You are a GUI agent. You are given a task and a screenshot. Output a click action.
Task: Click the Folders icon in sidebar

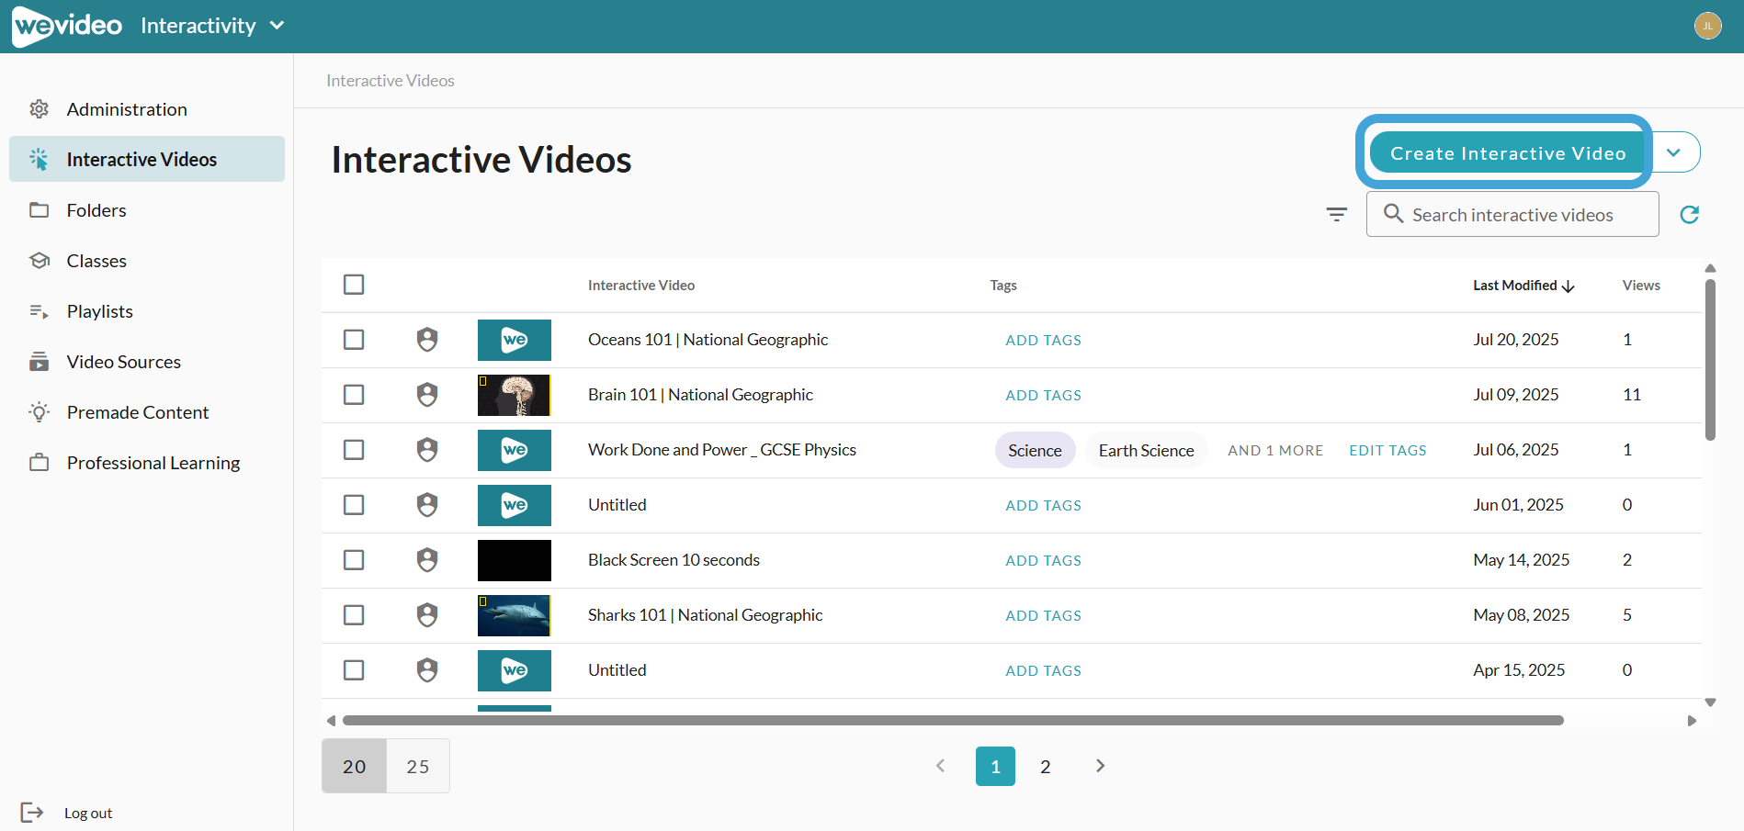[x=39, y=210]
